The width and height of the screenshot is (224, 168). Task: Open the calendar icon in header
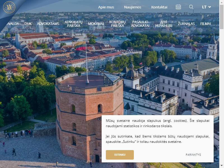coord(178,7)
